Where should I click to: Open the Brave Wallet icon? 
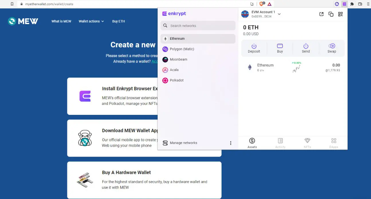(x=360, y=4)
